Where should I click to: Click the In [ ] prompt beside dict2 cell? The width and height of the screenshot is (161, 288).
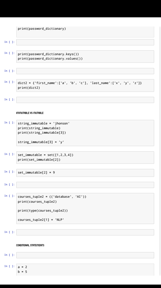click(9, 82)
